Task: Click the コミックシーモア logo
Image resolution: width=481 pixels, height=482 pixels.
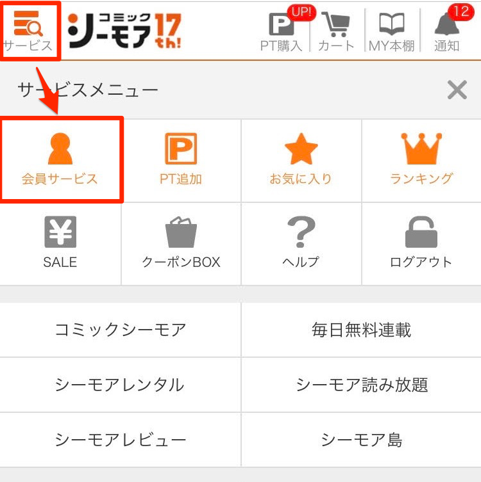Action: [x=124, y=31]
